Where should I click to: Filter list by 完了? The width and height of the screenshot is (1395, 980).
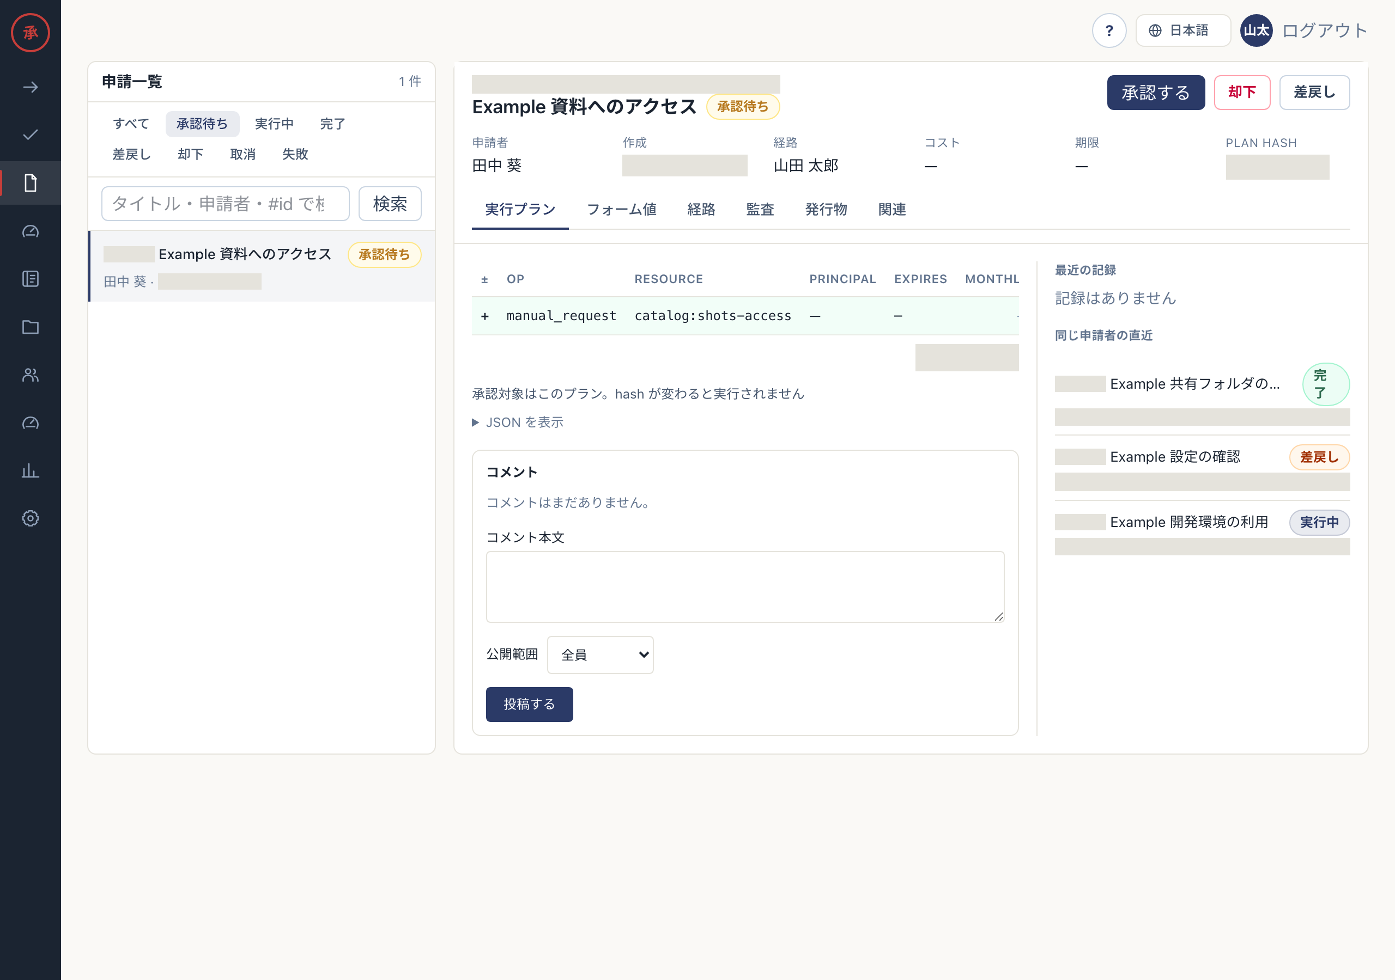(x=332, y=124)
